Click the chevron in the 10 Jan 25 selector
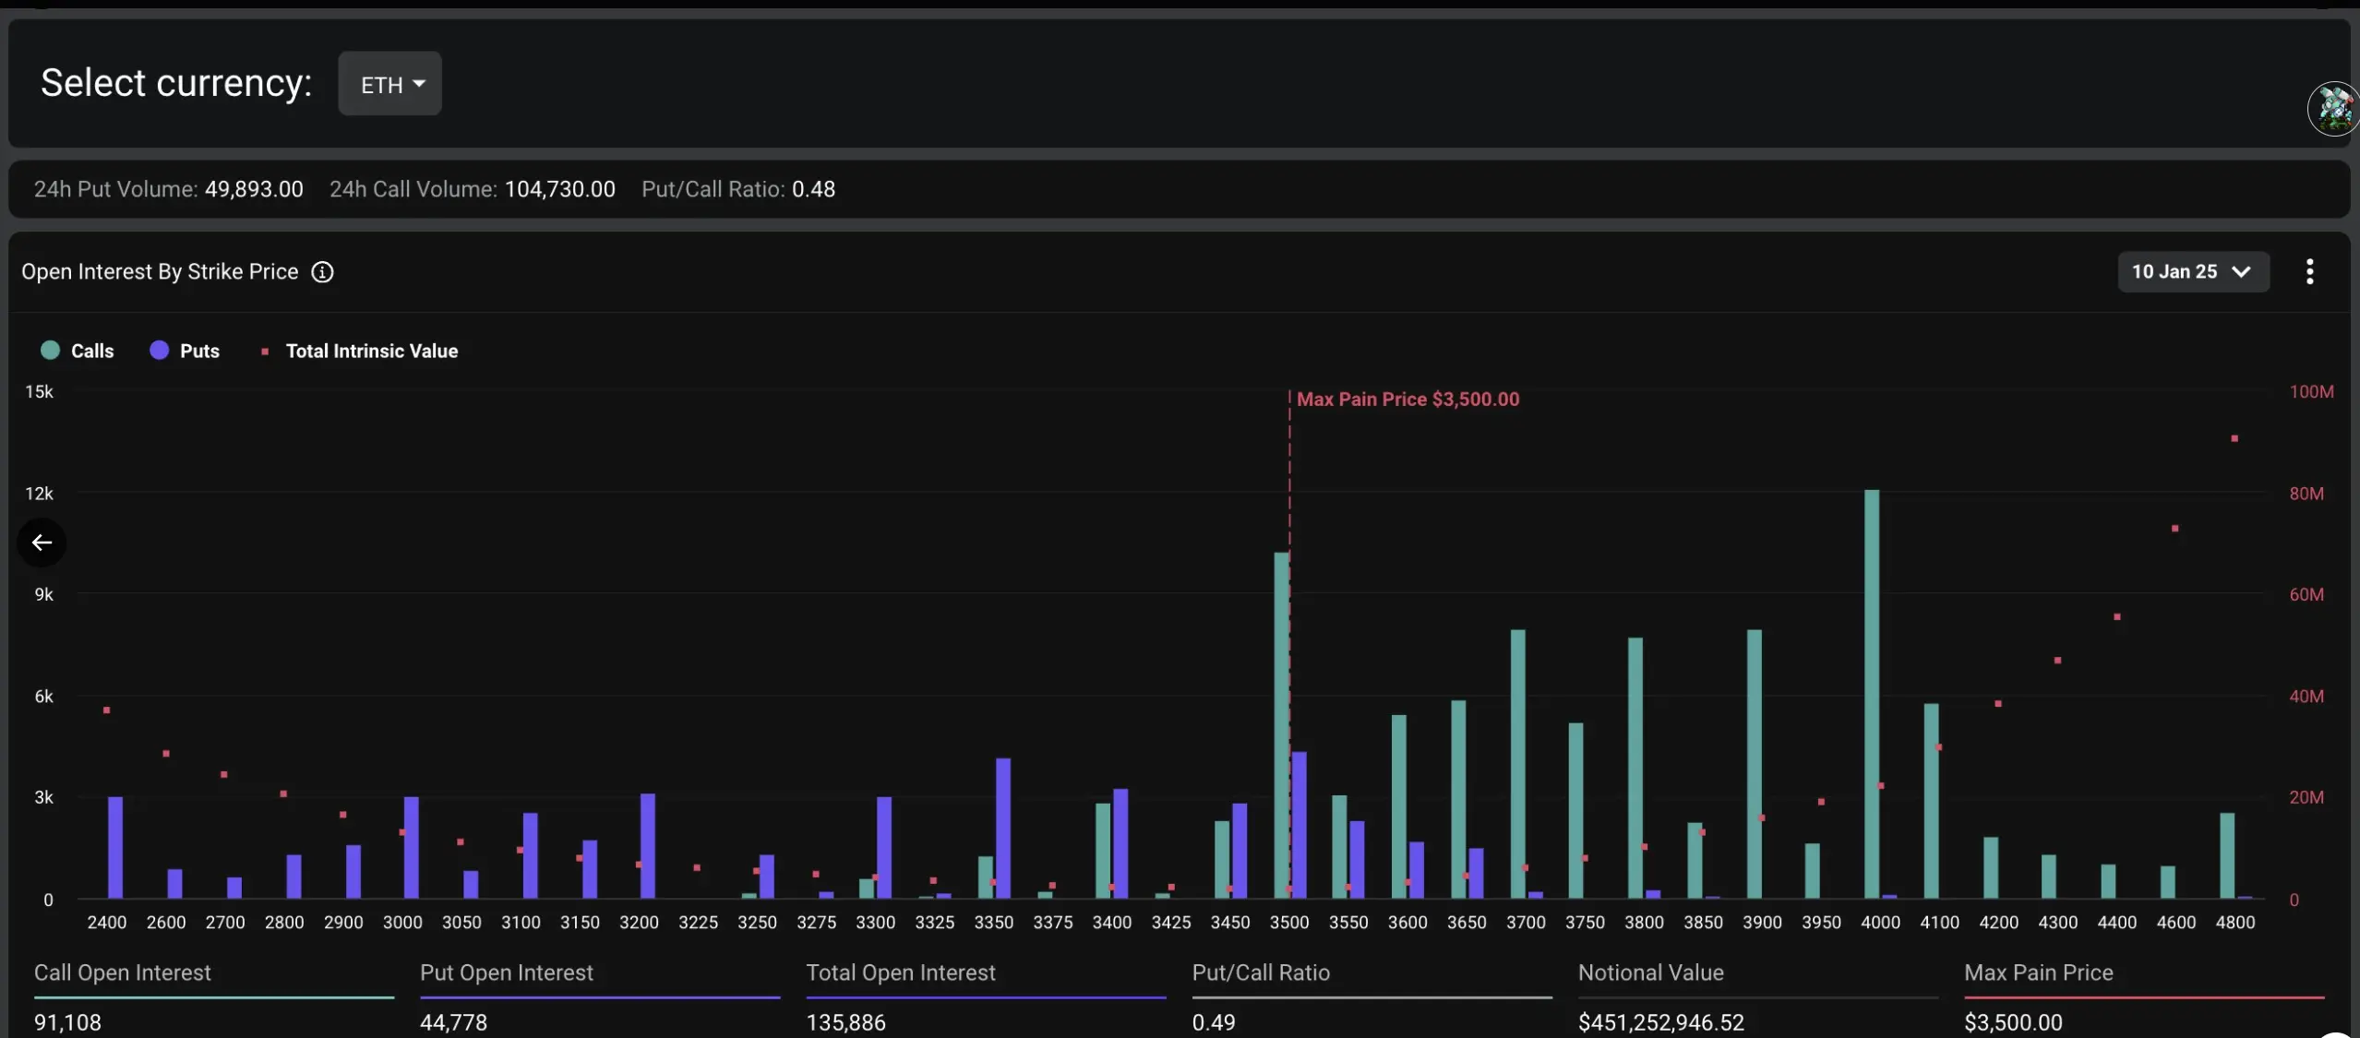2360x1038 pixels. coord(2241,272)
